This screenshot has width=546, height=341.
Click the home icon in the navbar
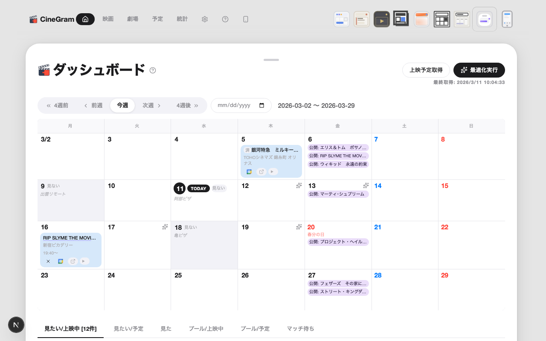pyautogui.click(x=85, y=19)
